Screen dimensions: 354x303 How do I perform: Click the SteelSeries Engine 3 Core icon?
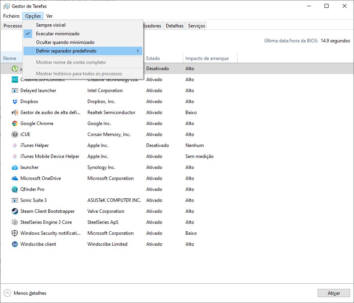pyautogui.click(x=15, y=222)
